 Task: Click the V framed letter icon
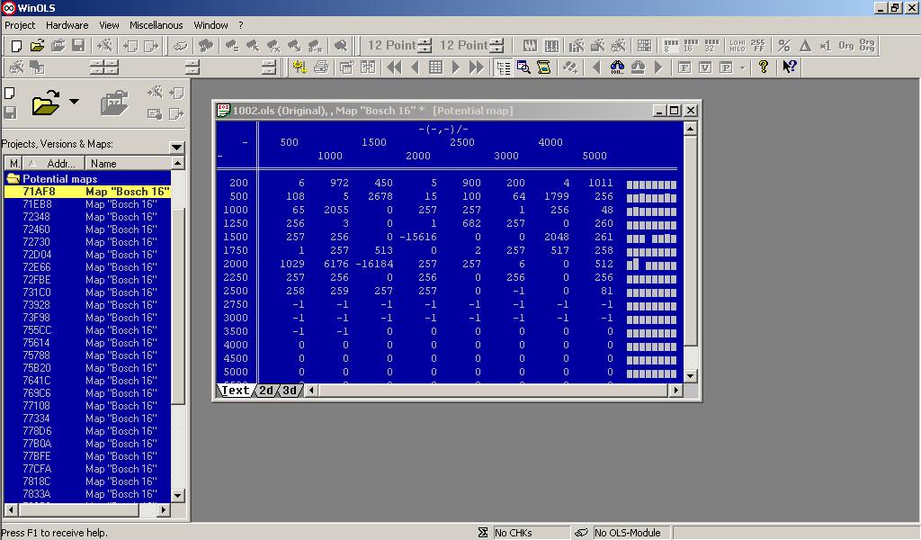point(705,67)
